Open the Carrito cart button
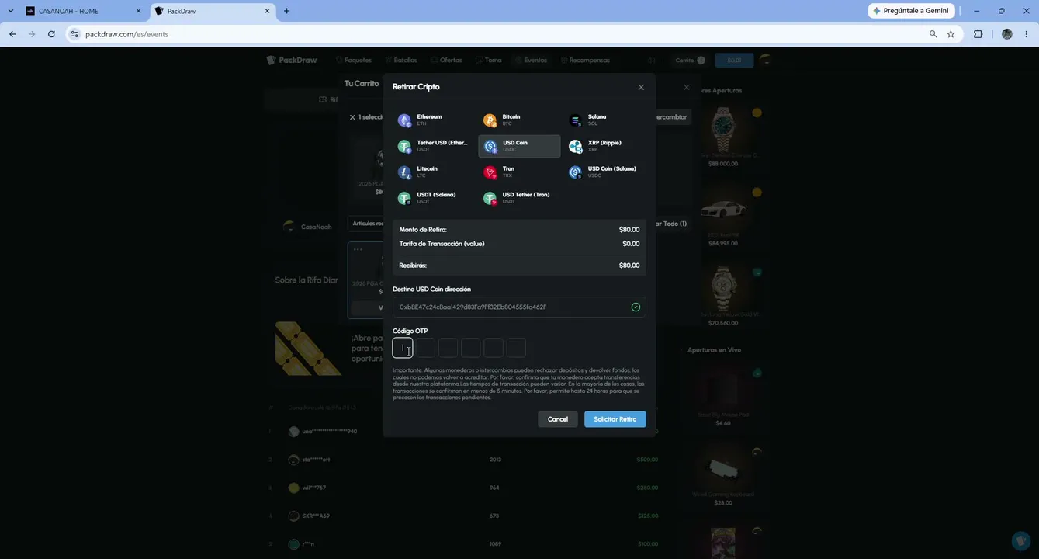Screen dimensions: 1039x559 tap(690, 60)
